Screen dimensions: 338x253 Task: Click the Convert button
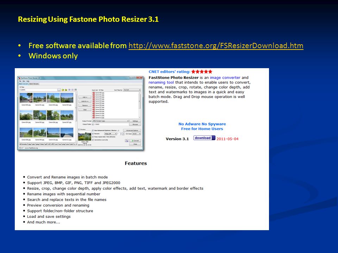tap(135, 141)
